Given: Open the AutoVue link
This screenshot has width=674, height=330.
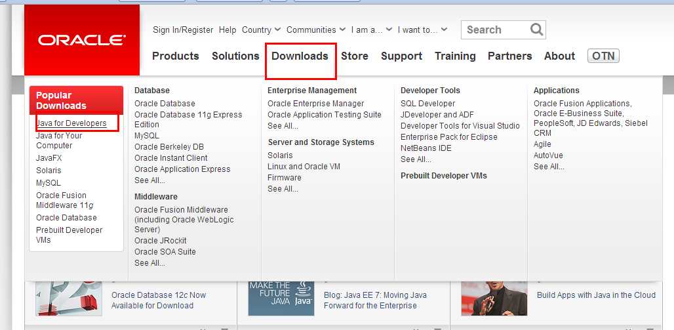Looking at the screenshot, I should pos(548,155).
